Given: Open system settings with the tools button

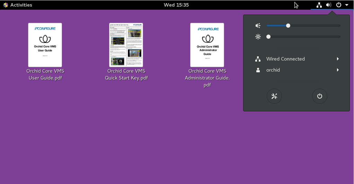Looking at the screenshot, I should coord(274,96).
